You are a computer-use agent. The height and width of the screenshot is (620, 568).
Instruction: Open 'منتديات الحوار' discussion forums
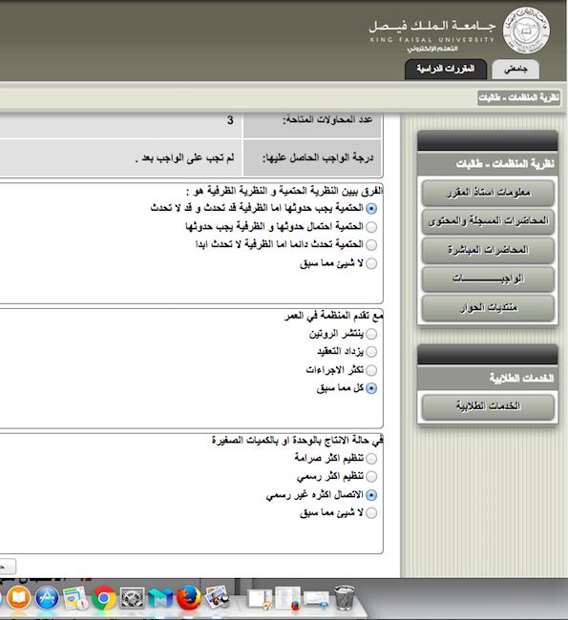pos(488,308)
